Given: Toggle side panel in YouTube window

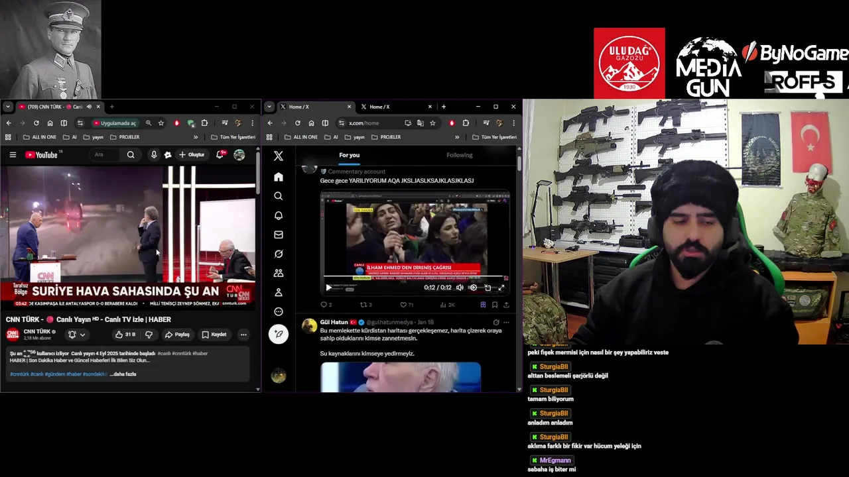Looking at the screenshot, I should (64, 123).
